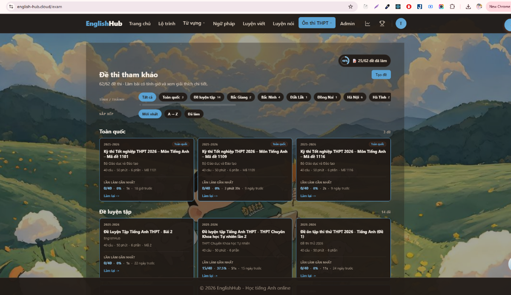The image size is (511, 295).
Task: Filter by Đồng Nai
Action: [327, 97]
